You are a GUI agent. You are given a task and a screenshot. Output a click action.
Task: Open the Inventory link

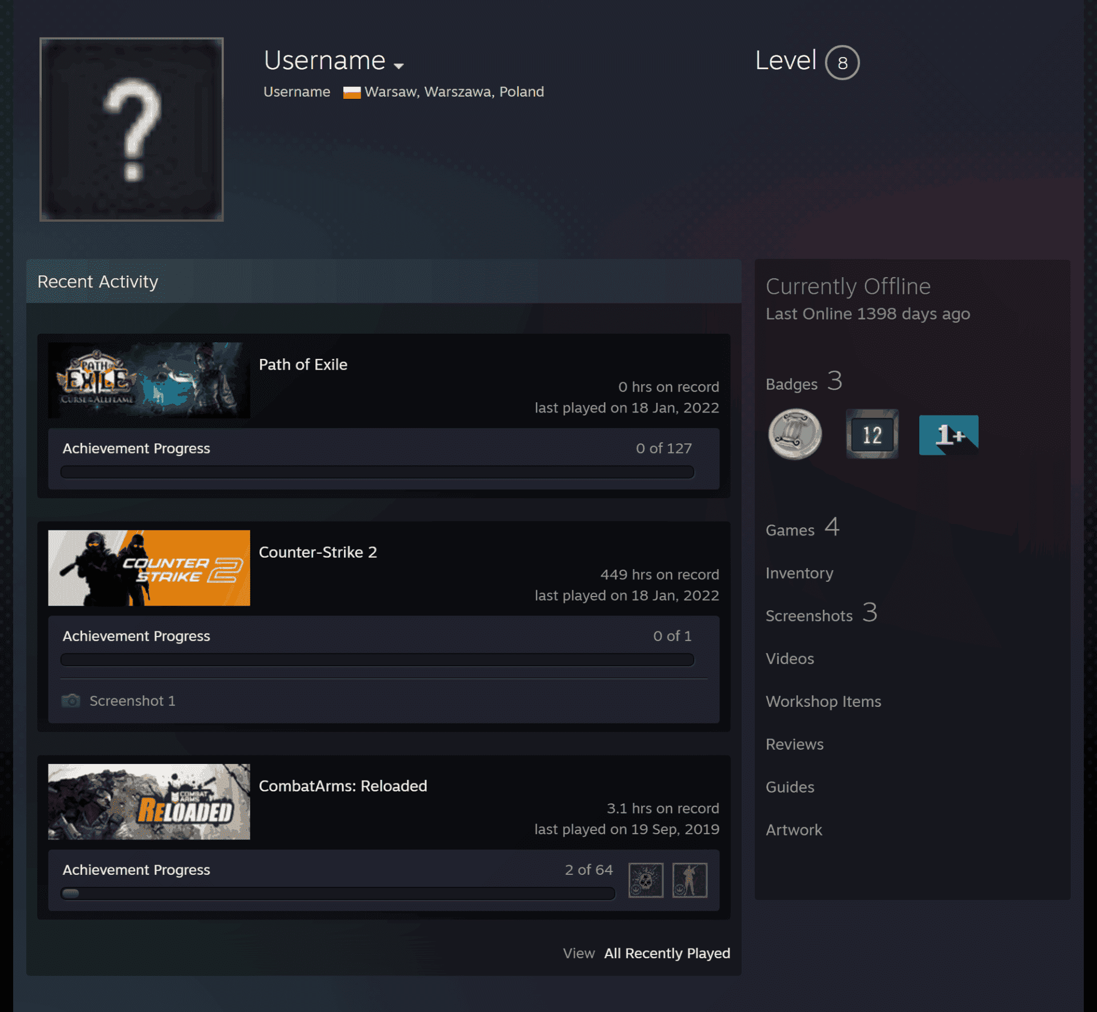799,573
